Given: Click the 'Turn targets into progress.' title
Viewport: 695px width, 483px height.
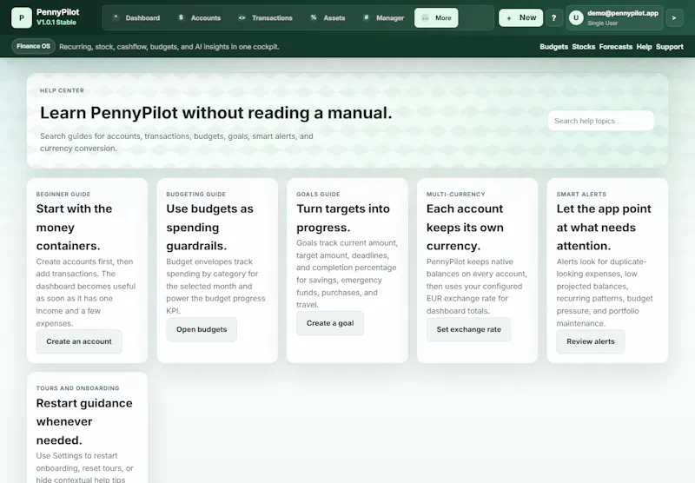Looking at the screenshot, I should 343,218.
